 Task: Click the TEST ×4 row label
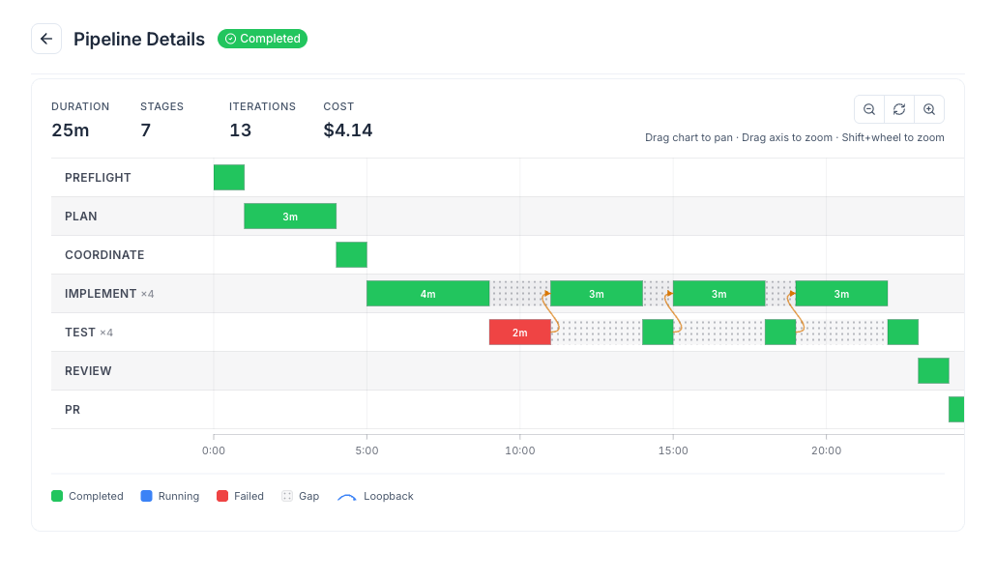click(x=89, y=333)
